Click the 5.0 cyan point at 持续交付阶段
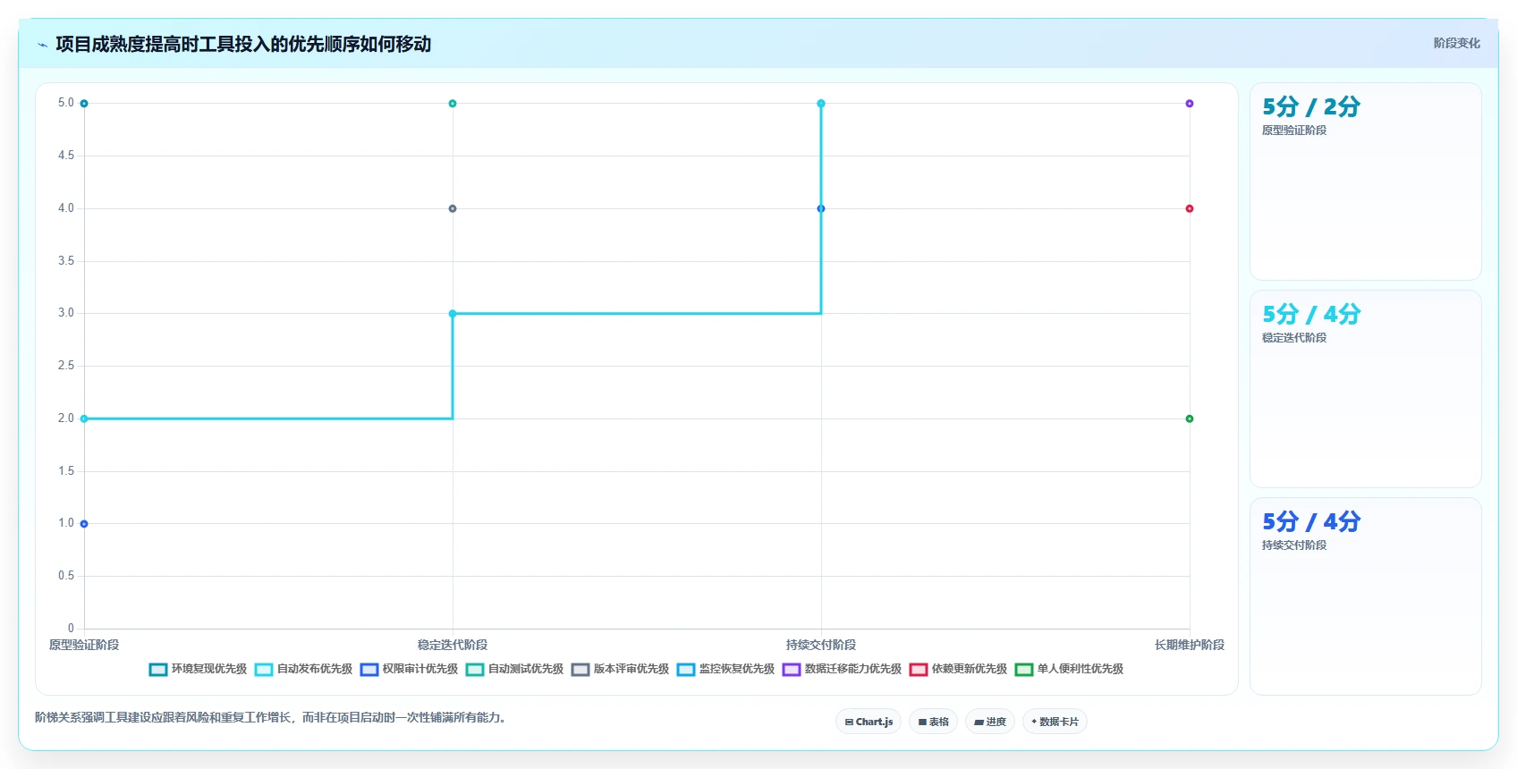1517x769 pixels. point(821,104)
